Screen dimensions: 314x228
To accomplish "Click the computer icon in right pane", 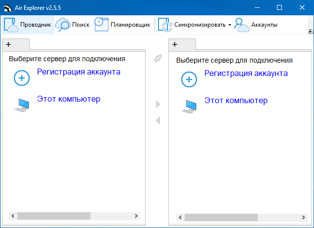I will tap(189, 106).
